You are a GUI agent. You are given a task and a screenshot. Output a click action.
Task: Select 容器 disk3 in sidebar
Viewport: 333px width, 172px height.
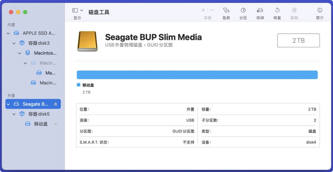pyautogui.click(x=33, y=43)
